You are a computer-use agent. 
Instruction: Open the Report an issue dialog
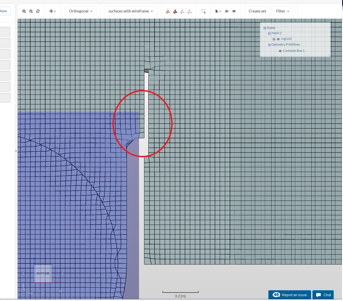click(x=289, y=295)
